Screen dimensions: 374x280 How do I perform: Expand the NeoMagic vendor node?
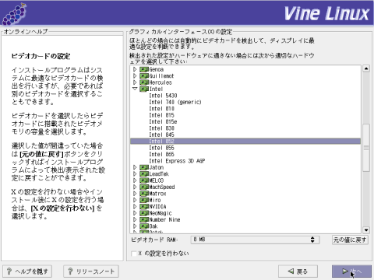[135, 213]
